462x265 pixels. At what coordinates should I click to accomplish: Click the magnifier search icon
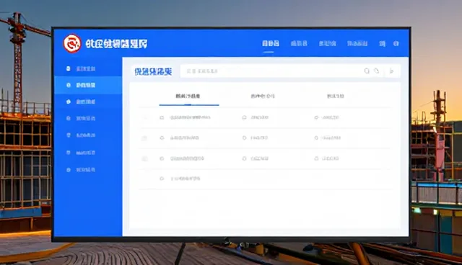click(x=367, y=71)
